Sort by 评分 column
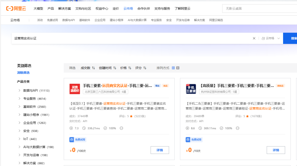Image resolution: width=297 pixels, height=166 pixels. point(141,68)
